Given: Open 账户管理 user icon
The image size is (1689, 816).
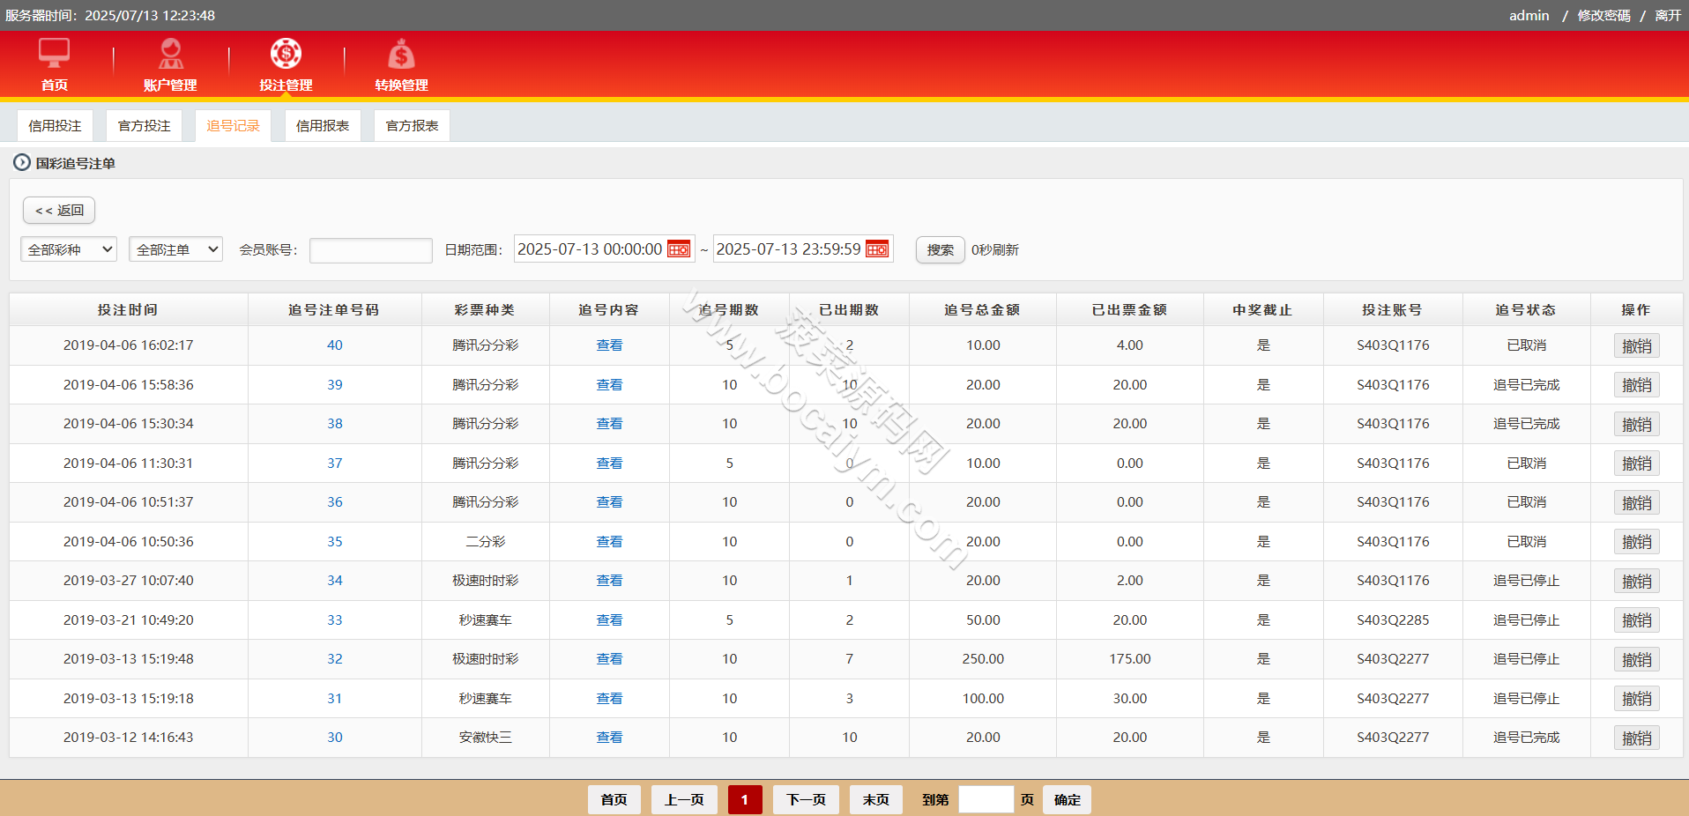Looking at the screenshot, I should 170,53.
